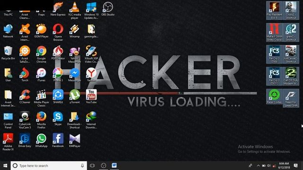Open the volume control in tray

coord(269,166)
